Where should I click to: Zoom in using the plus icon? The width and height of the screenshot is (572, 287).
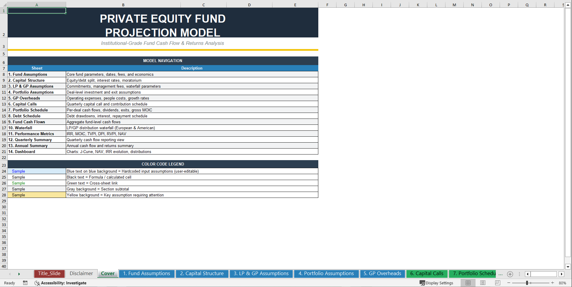click(552, 283)
